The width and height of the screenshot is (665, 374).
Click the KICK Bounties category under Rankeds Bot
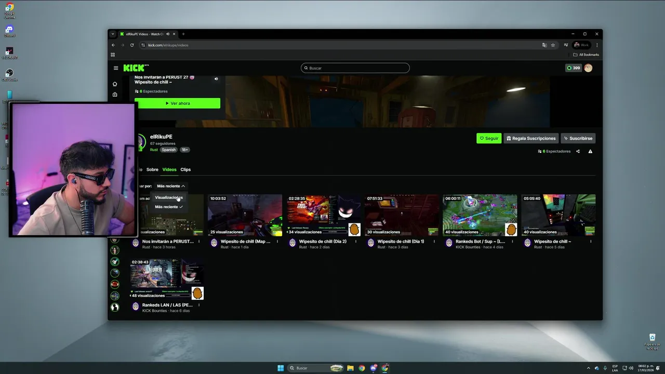(468, 247)
